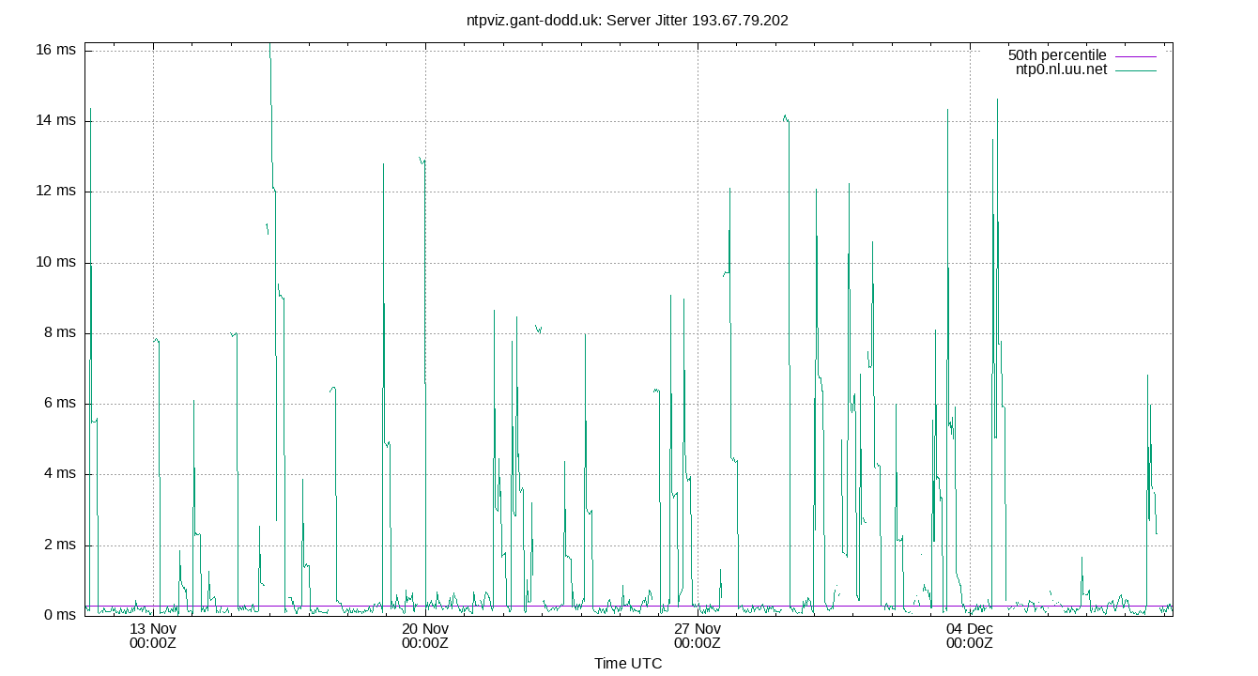Image resolution: width=1258 pixels, height=676 pixels.
Task: Click the '20 Nov 00:00Z' tick label
Action: (x=424, y=636)
